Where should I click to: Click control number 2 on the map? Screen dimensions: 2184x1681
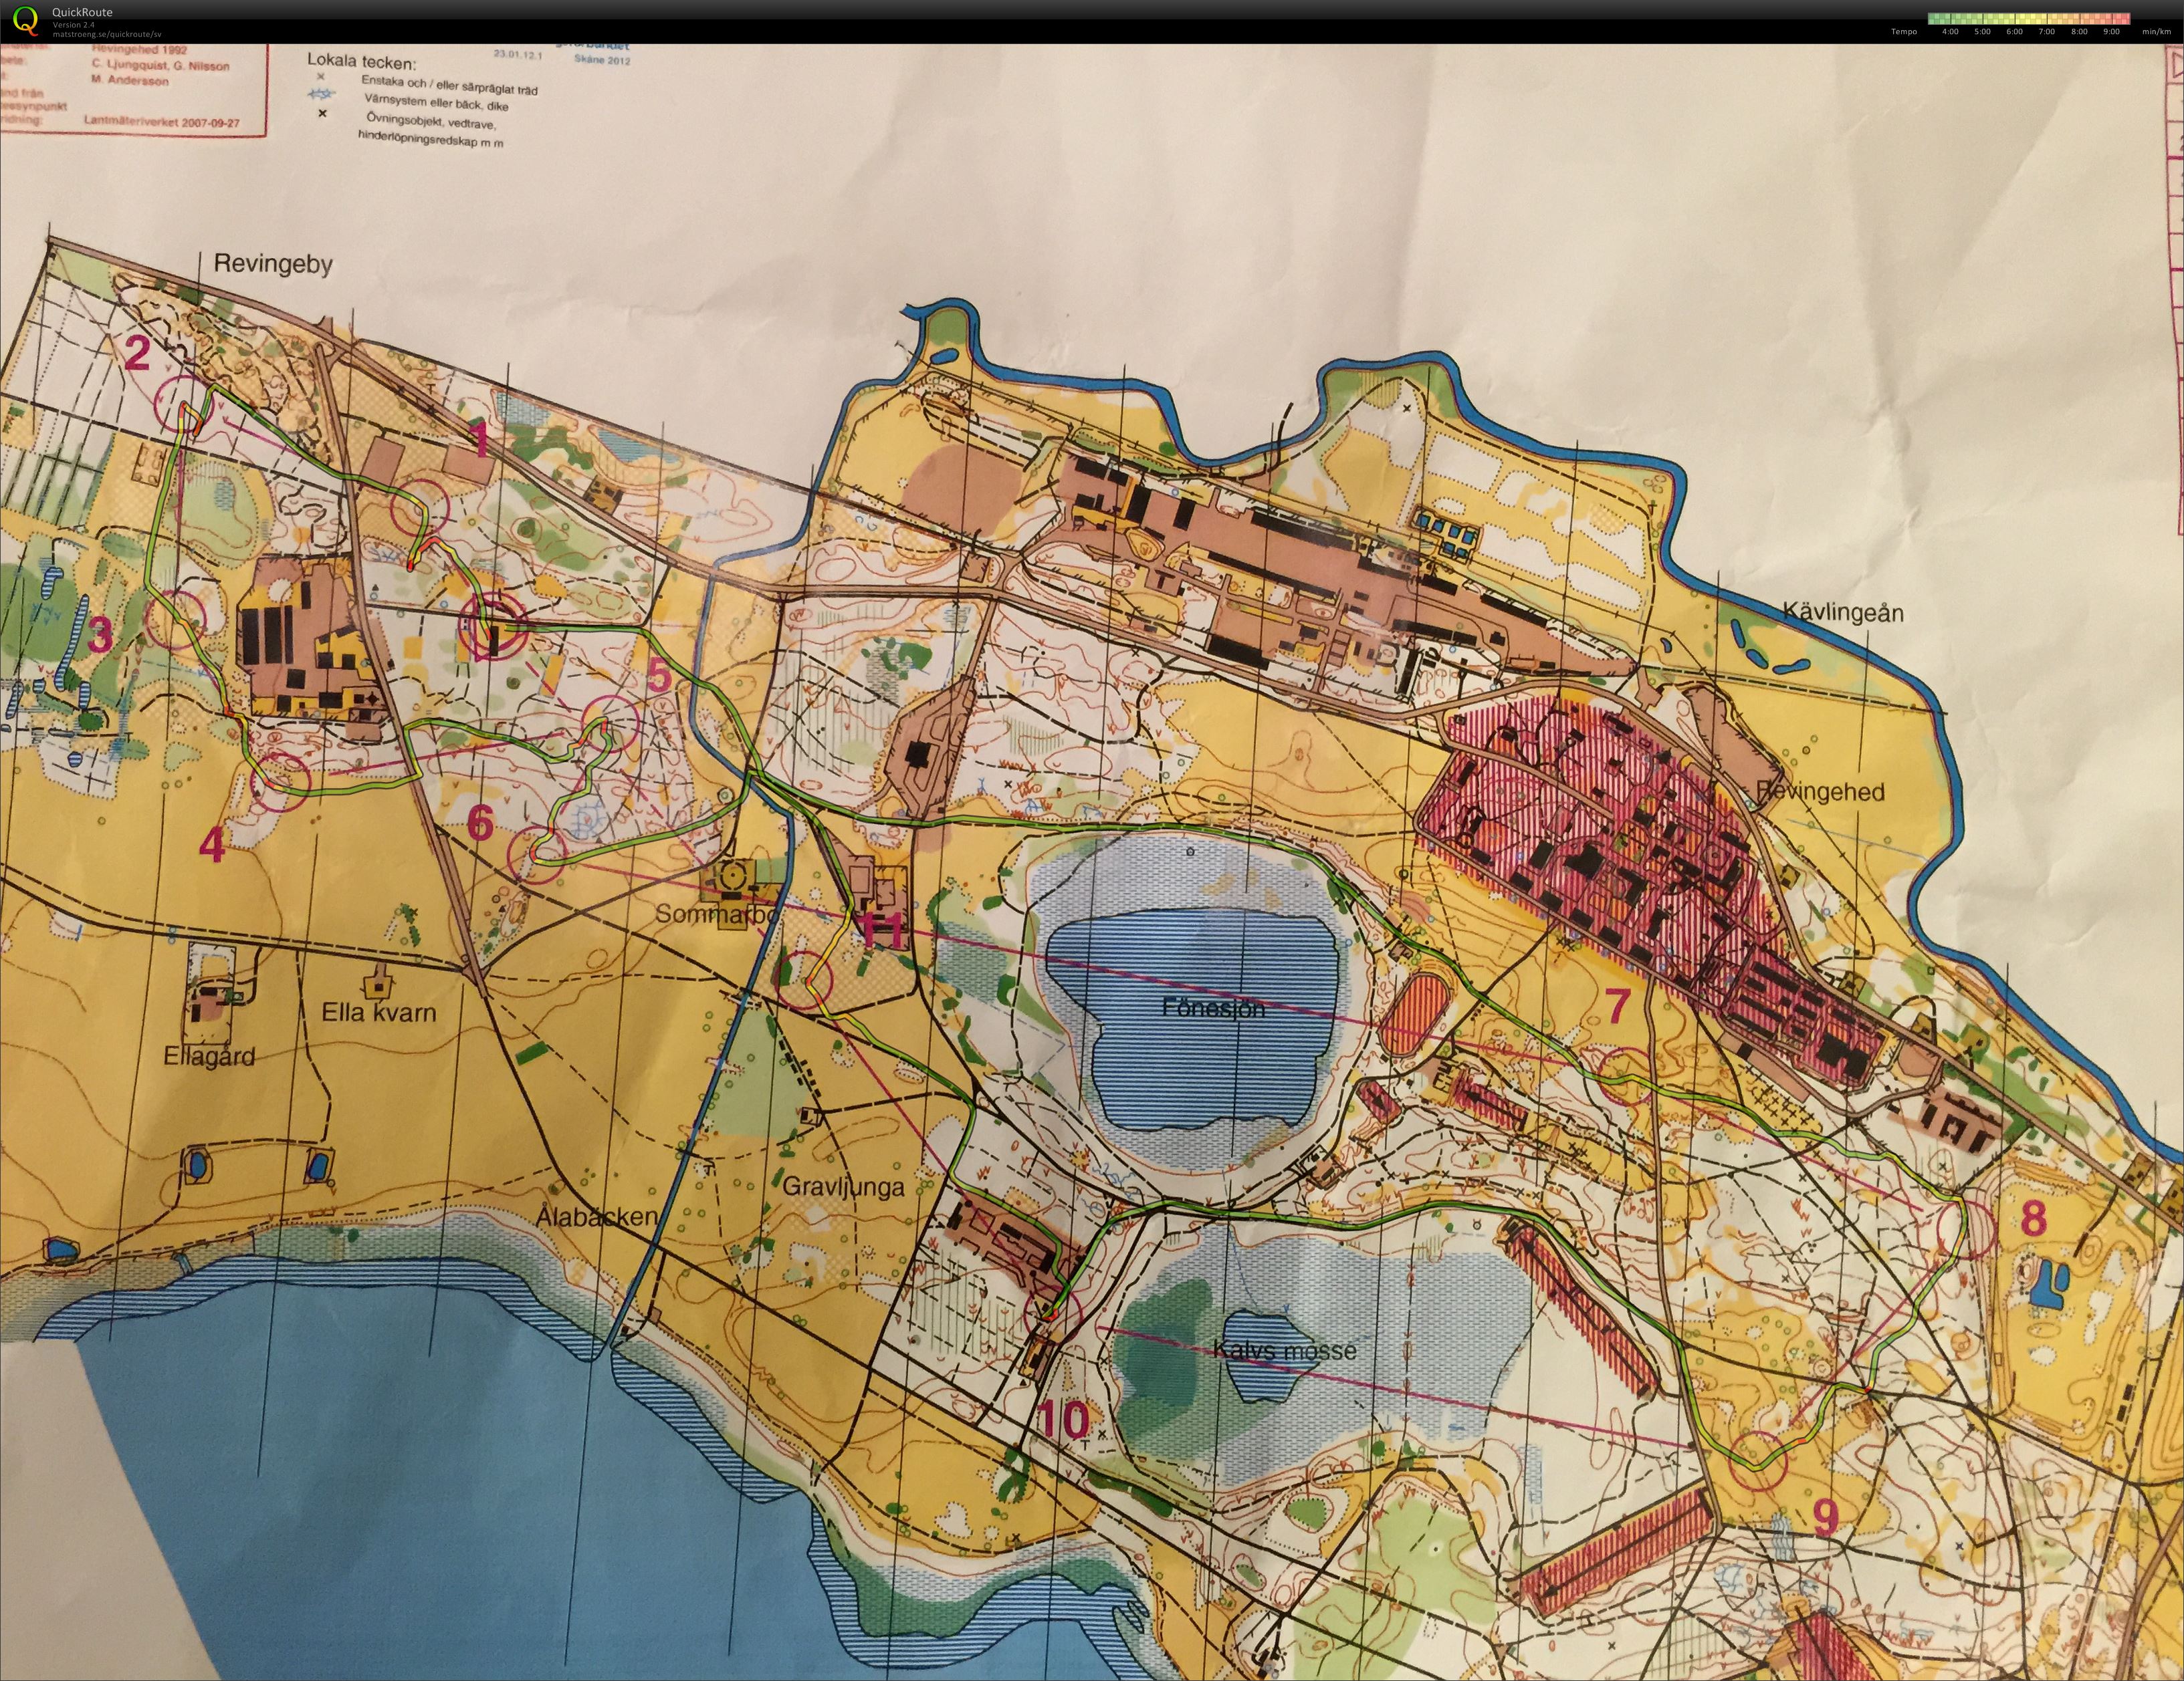click(137, 353)
